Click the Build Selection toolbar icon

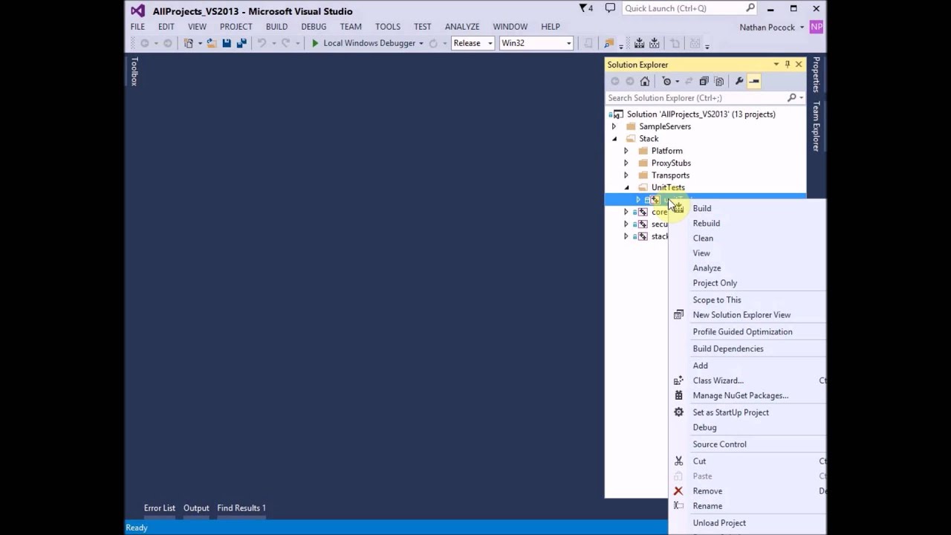tap(655, 43)
